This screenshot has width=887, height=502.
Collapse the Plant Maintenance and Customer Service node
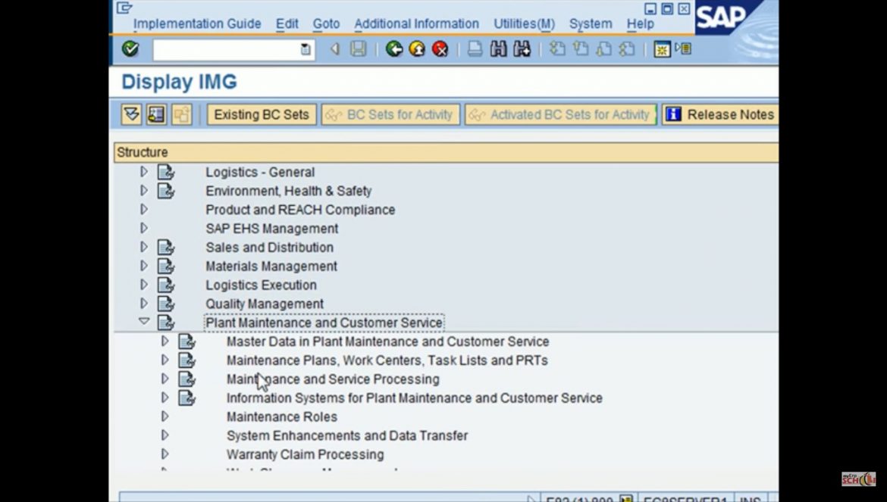pos(144,322)
